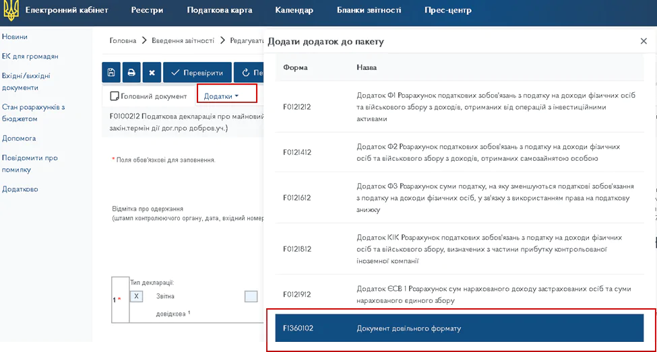The width and height of the screenshot is (657, 352).
Task: Check the empty box right of 'Звітна'
Action: click(251, 296)
